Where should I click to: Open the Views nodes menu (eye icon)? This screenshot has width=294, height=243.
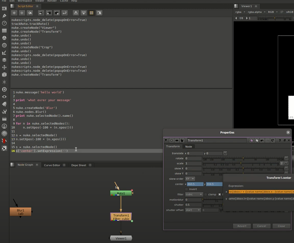(x=4, y=97)
